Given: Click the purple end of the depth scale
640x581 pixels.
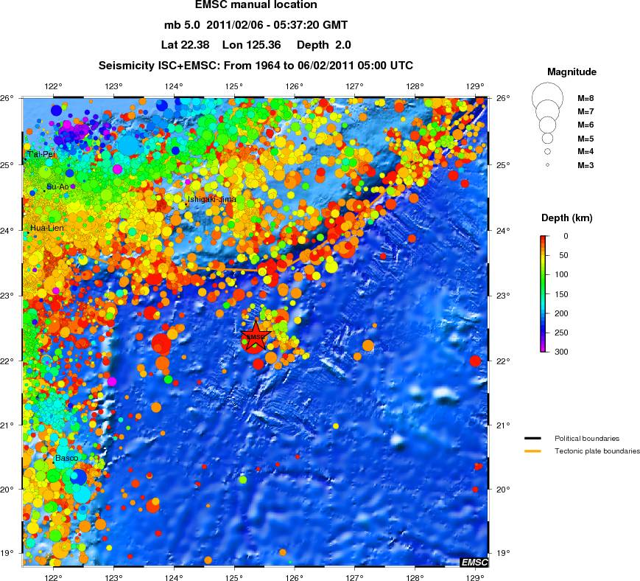Looking at the screenshot, I should tap(544, 349).
